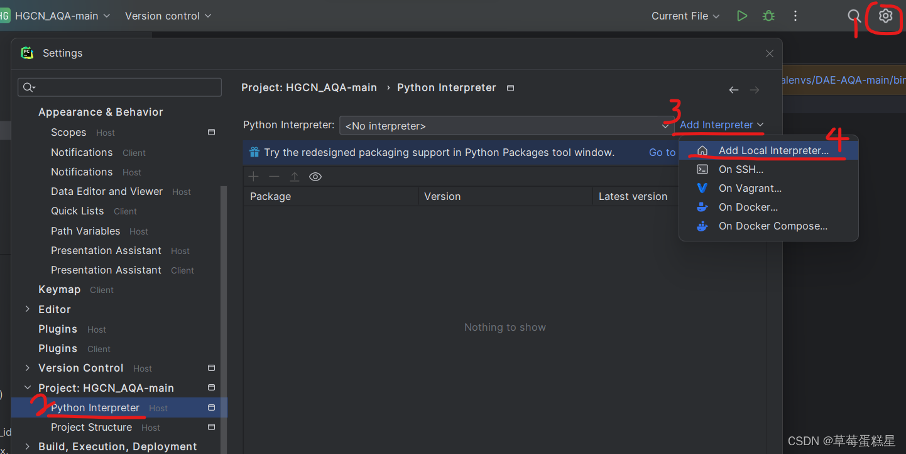This screenshot has height=454, width=906.
Task: Expand Build, Execution, Deployment node
Action: [x=27, y=446]
